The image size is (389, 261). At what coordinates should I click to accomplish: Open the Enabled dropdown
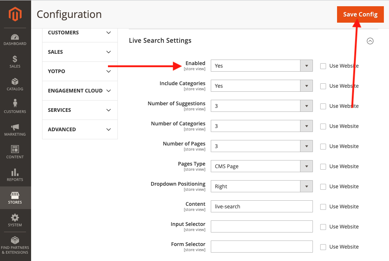(262, 66)
